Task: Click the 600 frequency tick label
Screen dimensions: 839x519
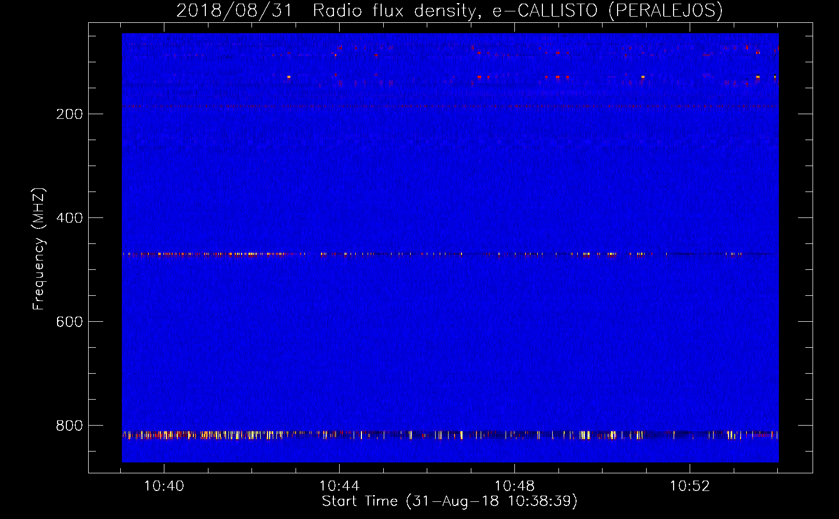Action: [69, 322]
